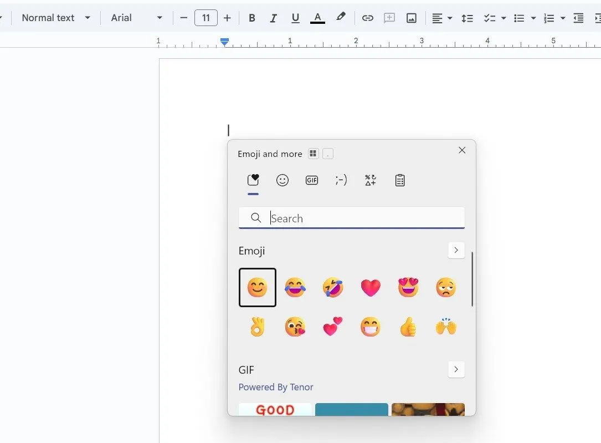
Task: Open the Symbols section of the emoji panel
Action: point(370,180)
